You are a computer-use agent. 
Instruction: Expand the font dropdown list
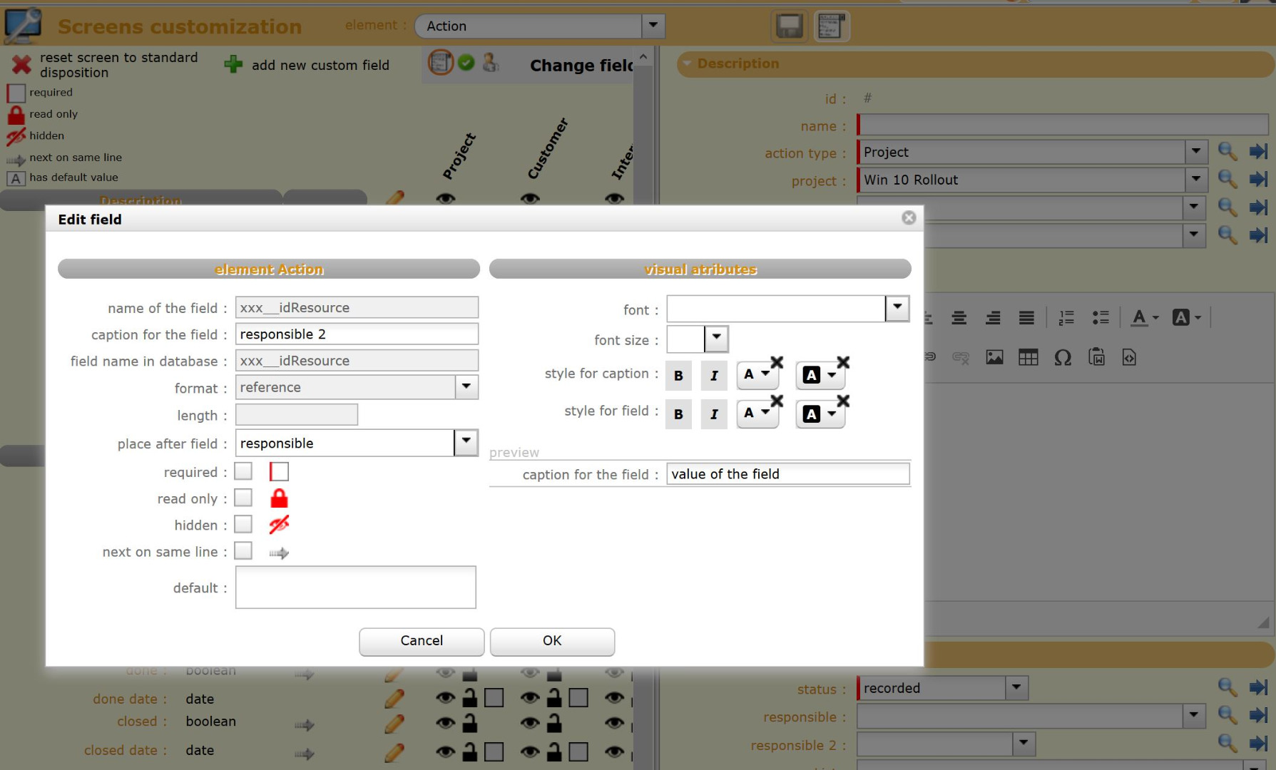[897, 309]
